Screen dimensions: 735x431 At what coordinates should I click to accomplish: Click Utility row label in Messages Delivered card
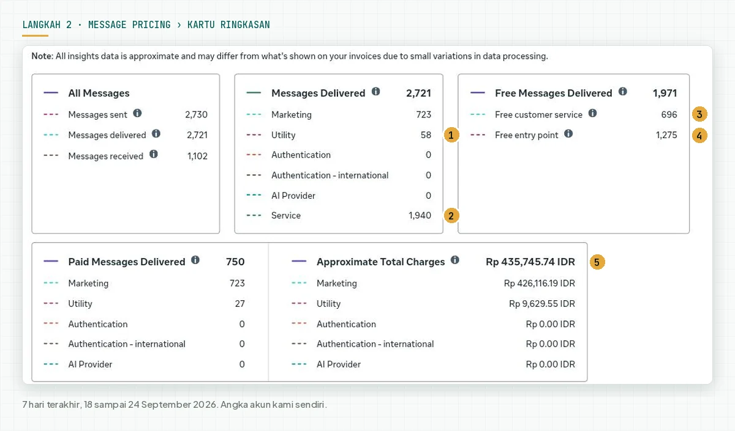[283, 135]
